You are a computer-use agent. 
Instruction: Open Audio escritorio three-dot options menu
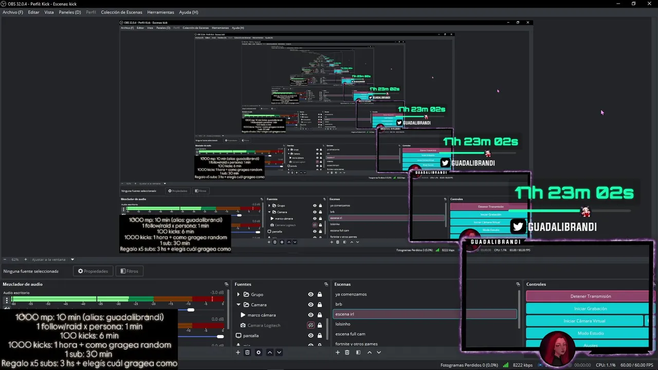click(x=7, y=301)
